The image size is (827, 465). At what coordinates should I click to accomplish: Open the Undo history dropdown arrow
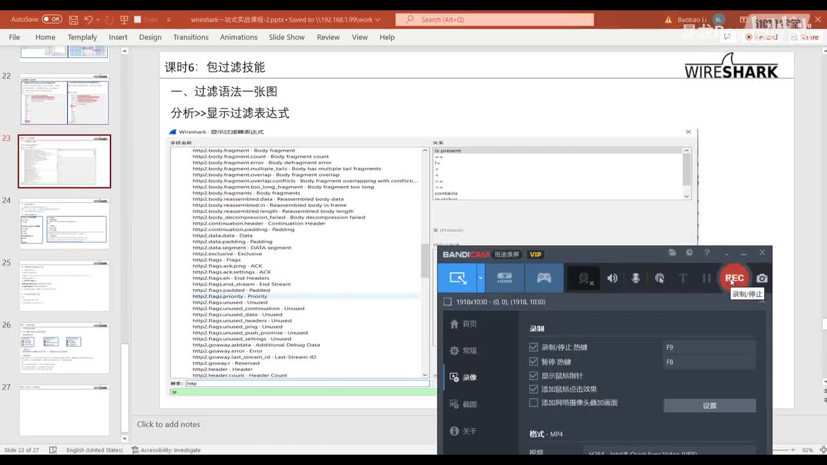pyautogui.click(x=96, y=20)
